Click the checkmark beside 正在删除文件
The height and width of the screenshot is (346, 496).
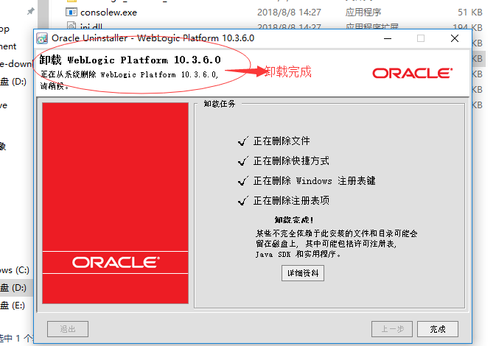[x=243, y=141]
